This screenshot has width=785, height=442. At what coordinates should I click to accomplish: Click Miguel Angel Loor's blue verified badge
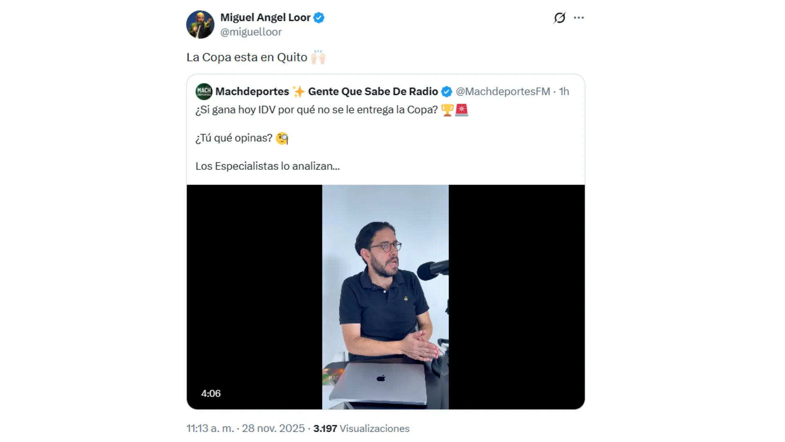click(319, 18)
